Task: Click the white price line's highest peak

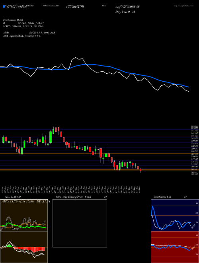Action: [75, 57]
